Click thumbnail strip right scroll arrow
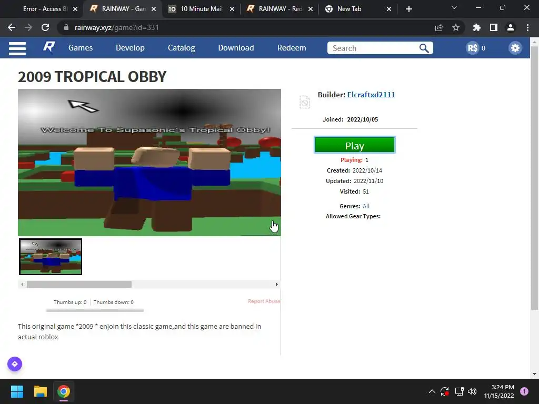539x404 pixels. 276,285
